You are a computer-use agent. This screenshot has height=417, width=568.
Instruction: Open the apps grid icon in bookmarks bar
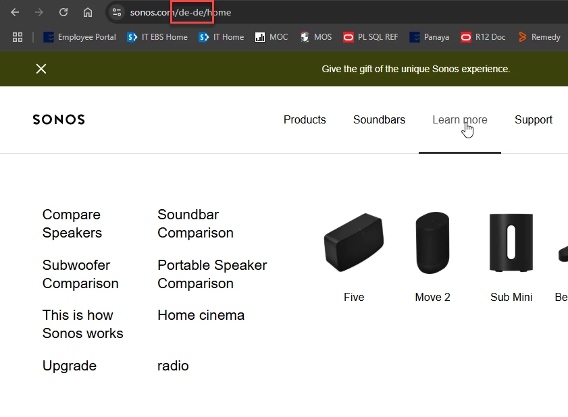tap(18, 37)
